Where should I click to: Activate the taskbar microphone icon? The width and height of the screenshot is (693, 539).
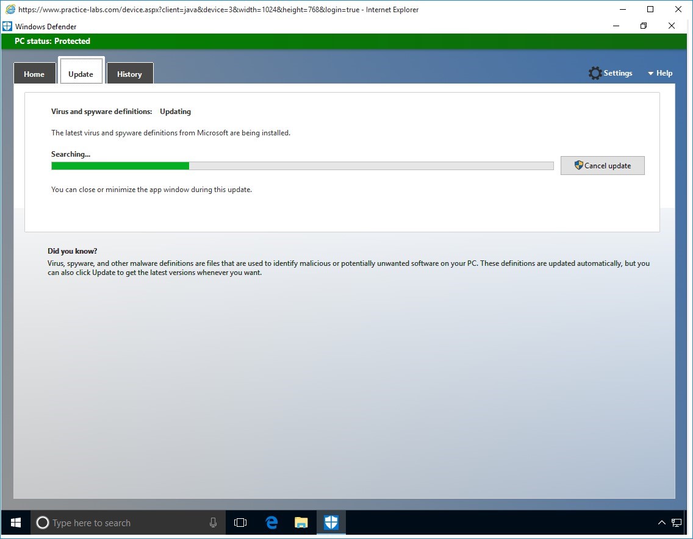click(213, 523)
